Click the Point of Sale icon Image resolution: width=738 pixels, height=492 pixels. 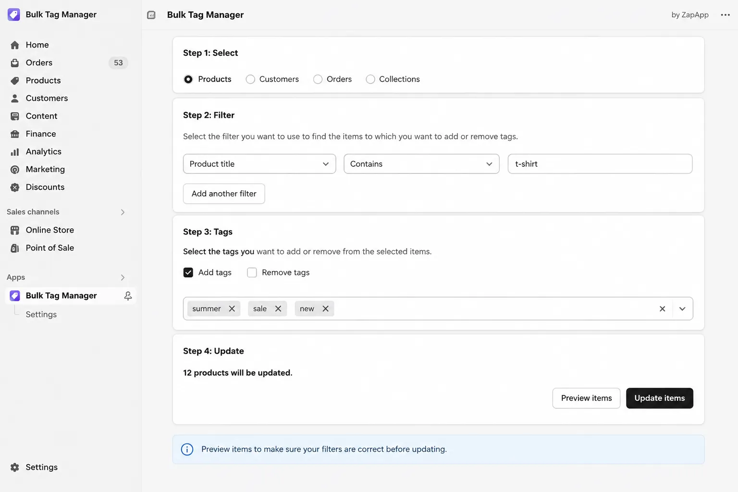15,248
